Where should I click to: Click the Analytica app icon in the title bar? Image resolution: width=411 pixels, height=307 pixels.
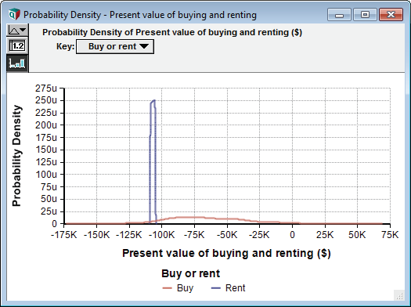14,14
